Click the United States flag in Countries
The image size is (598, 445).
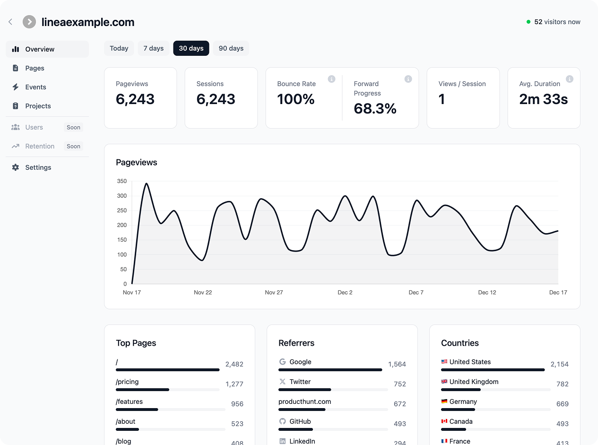pyautogui.click(x=444, y=361)
